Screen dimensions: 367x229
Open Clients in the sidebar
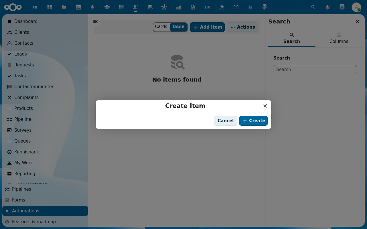tap(45, 32)
